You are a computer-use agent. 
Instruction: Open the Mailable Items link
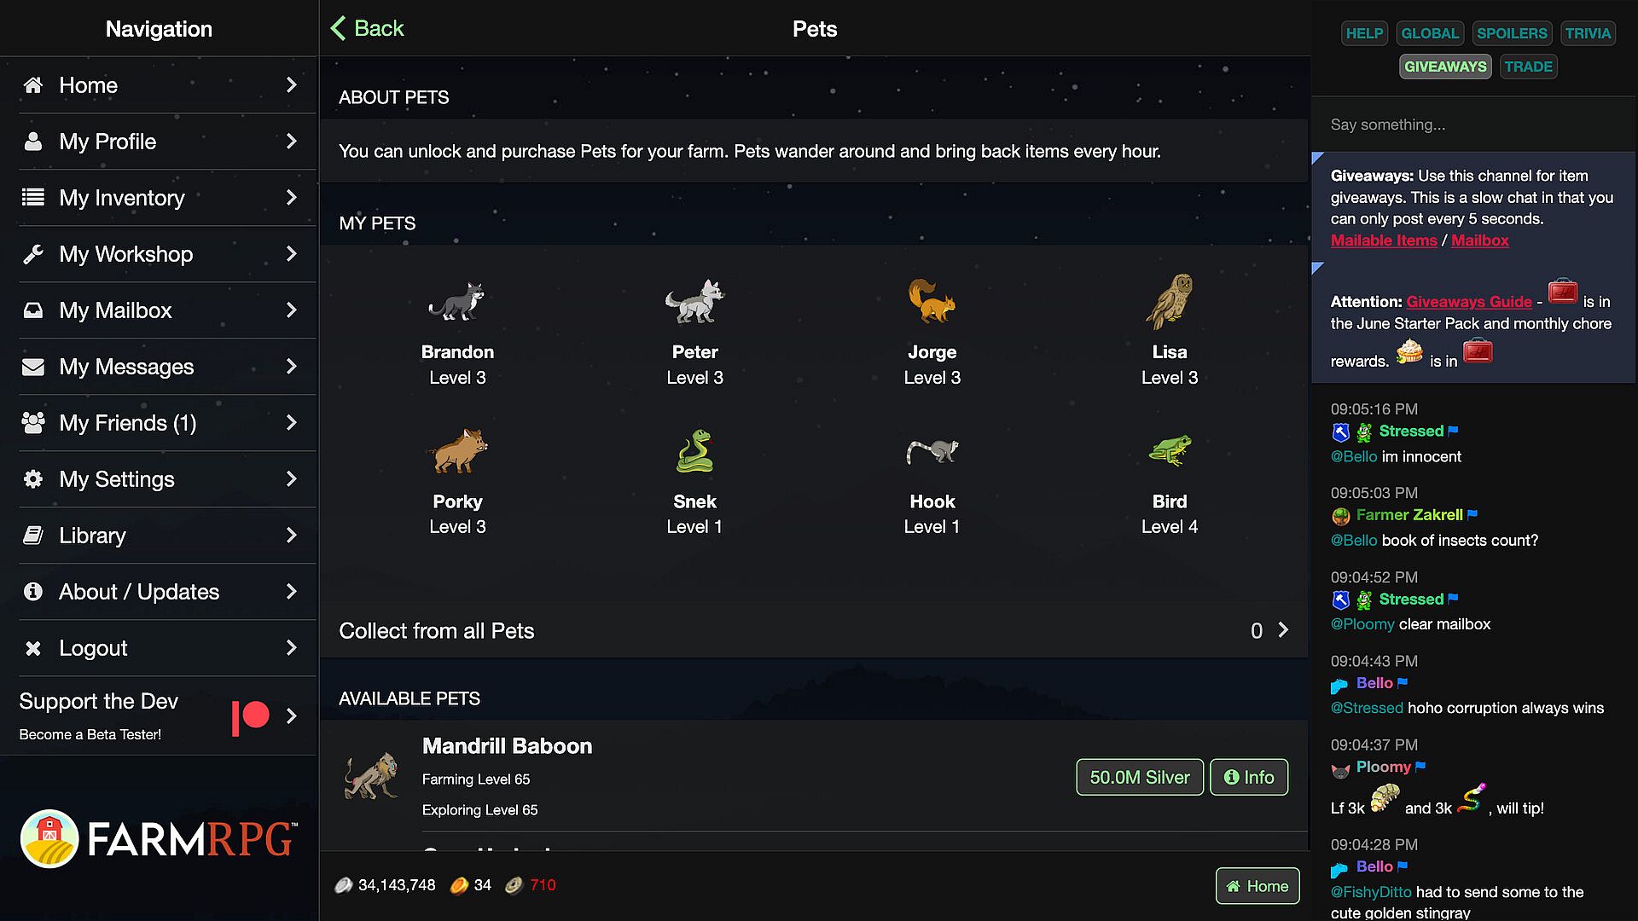[1384, 240]
